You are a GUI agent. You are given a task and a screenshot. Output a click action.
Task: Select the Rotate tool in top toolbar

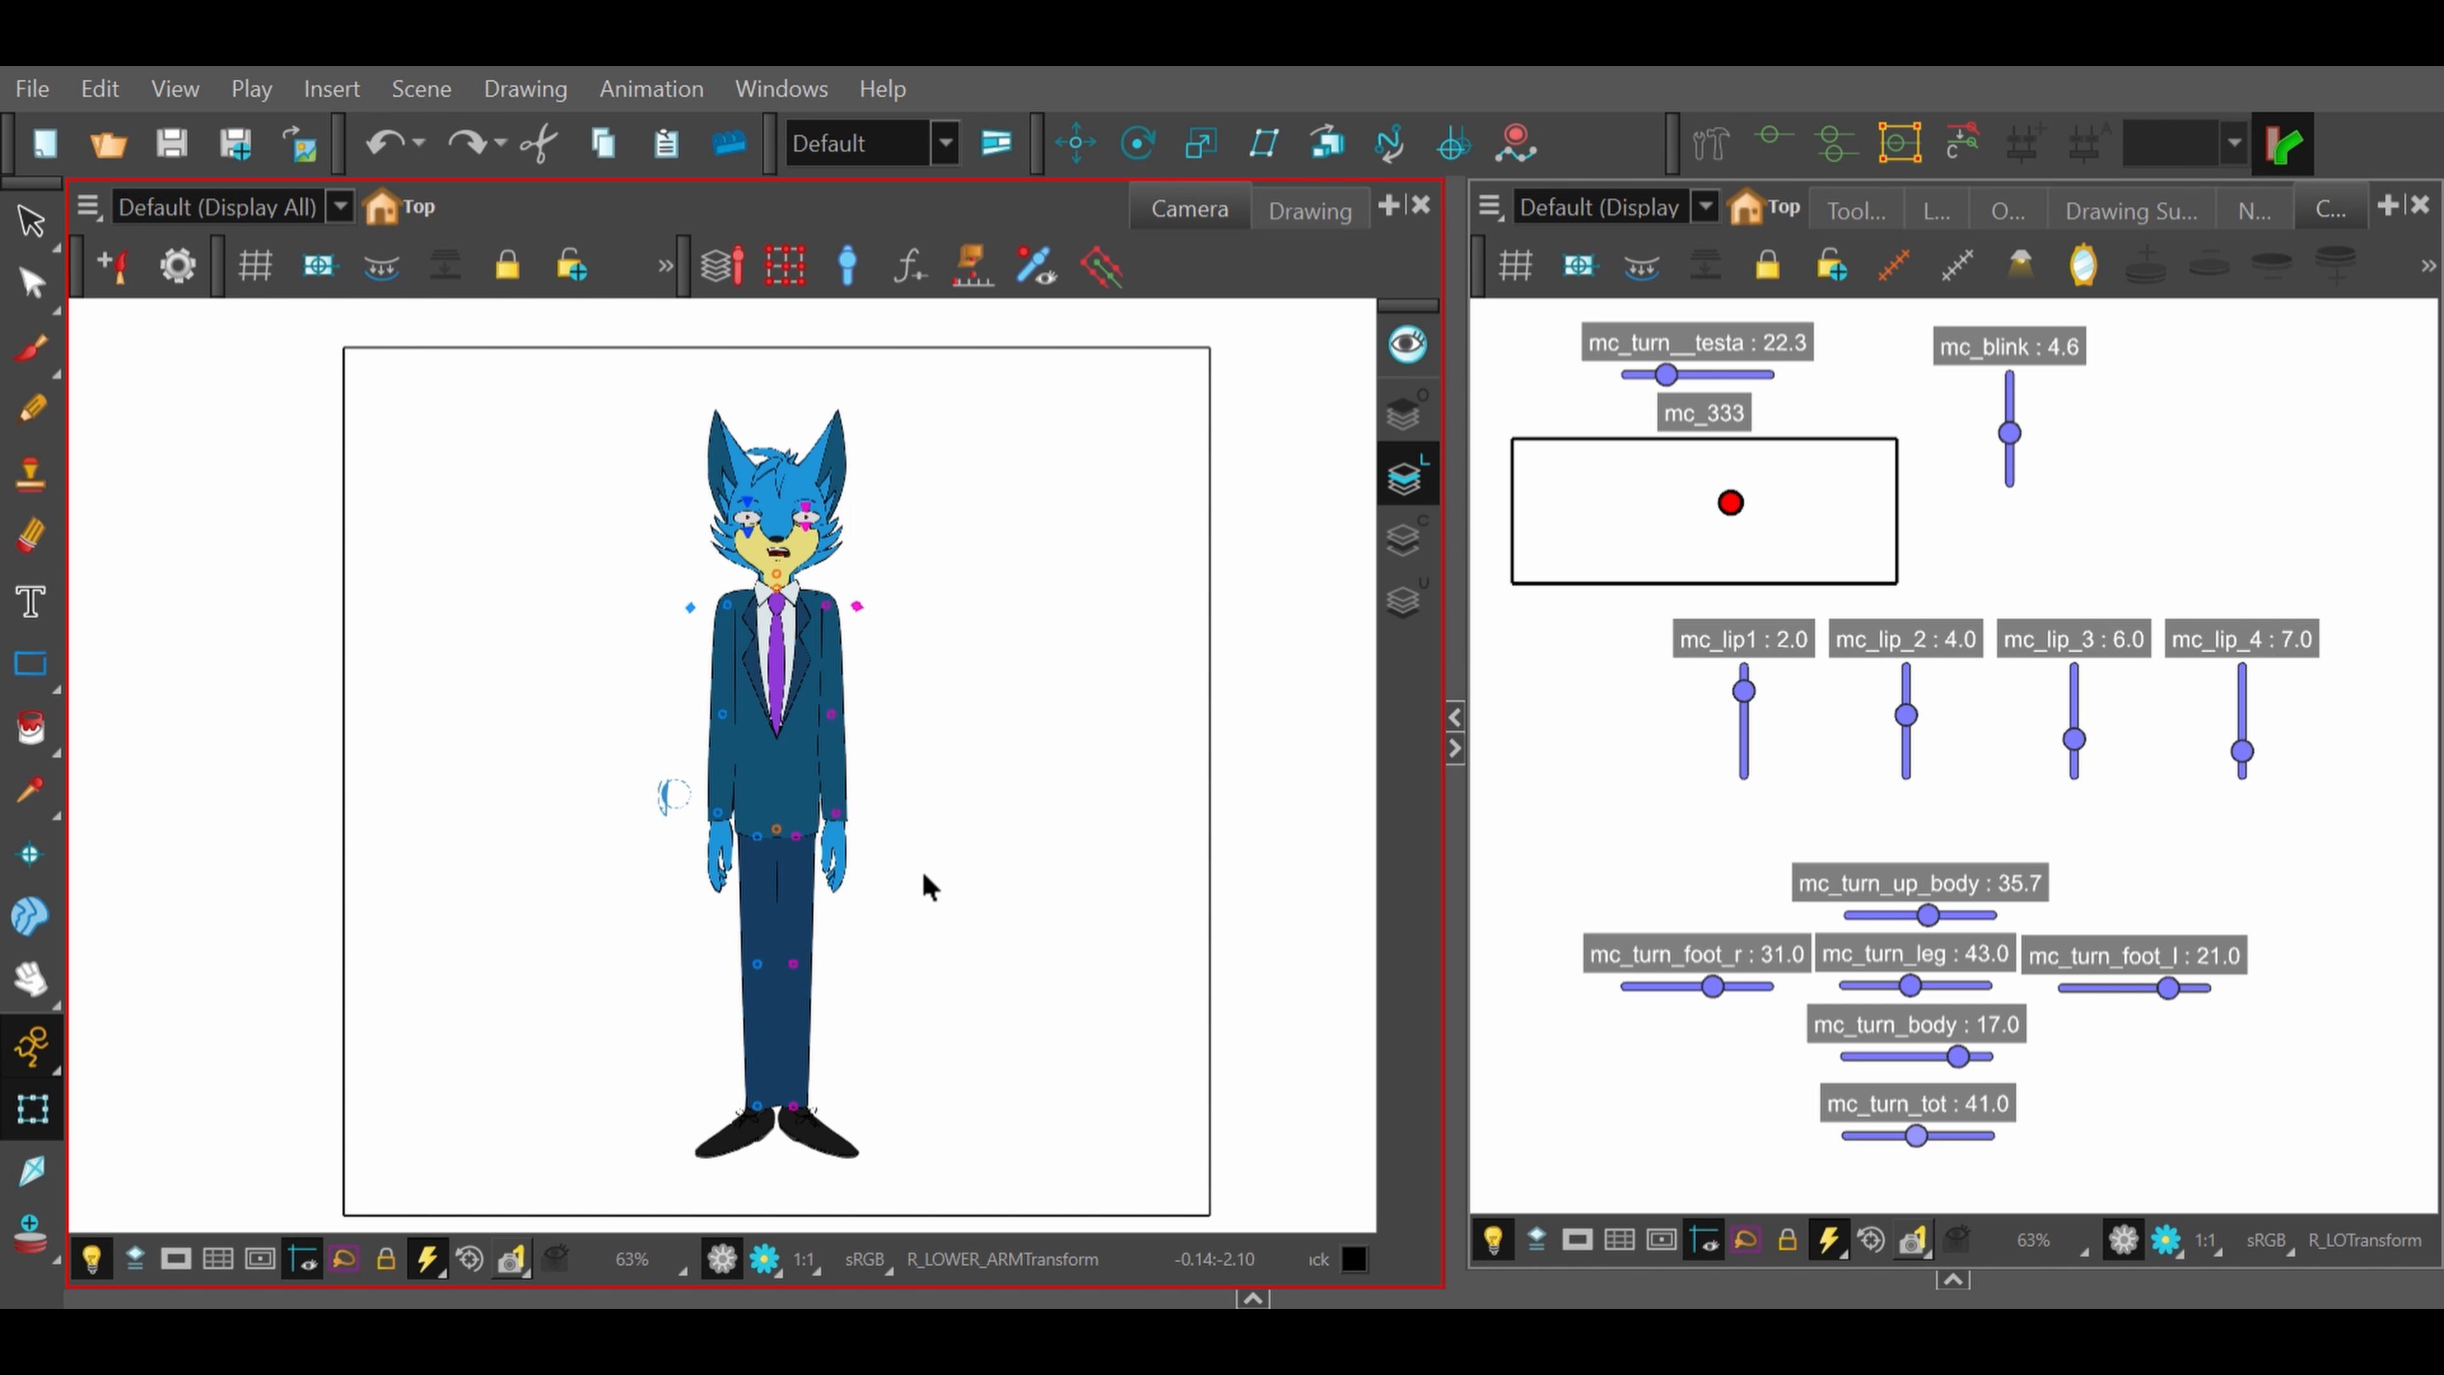point(1137,143)
